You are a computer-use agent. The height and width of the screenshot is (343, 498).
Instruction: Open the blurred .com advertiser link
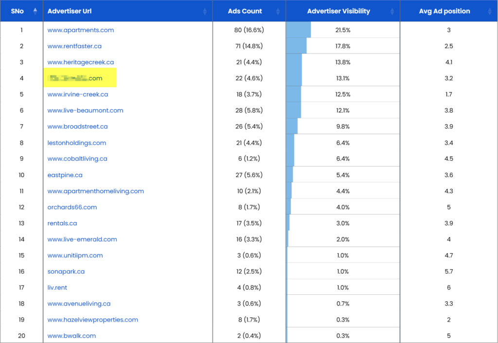(x=75, y=78)
